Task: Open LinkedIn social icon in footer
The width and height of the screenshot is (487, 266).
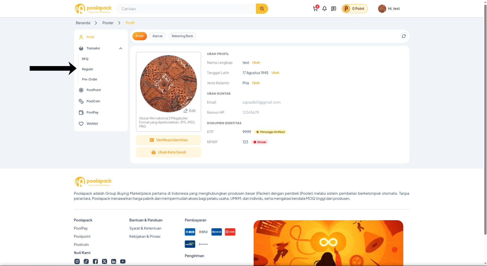Action: point(114,261)
